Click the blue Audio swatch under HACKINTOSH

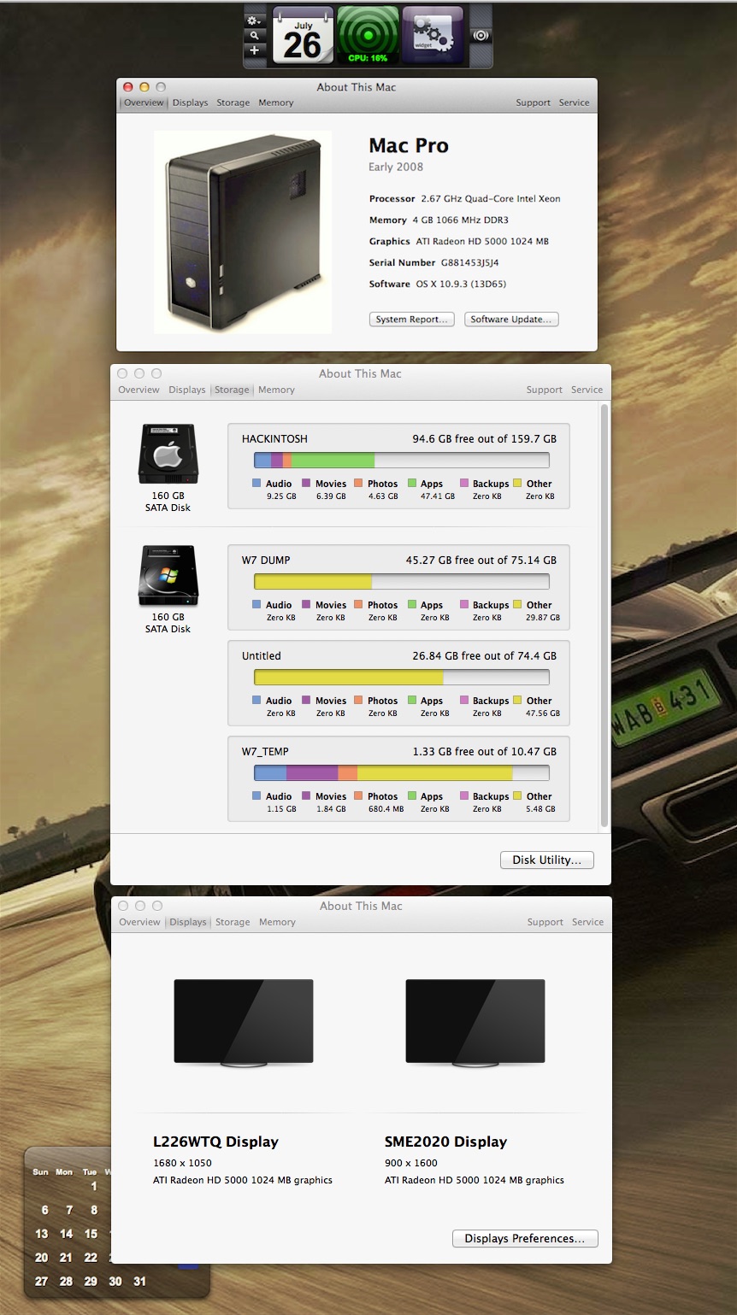[x=256, y=483]
